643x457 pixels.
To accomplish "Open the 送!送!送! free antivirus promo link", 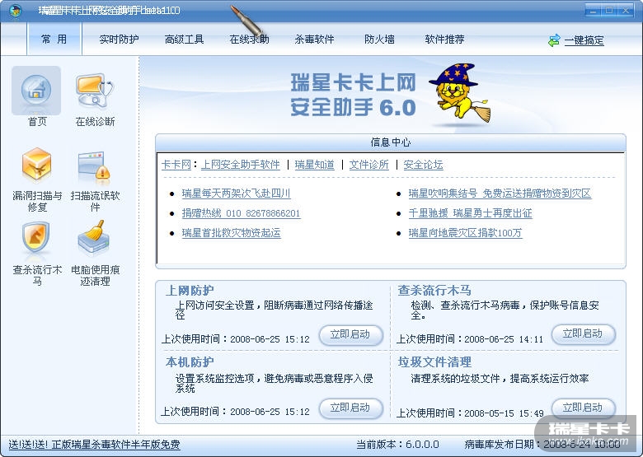I will 94,445.
